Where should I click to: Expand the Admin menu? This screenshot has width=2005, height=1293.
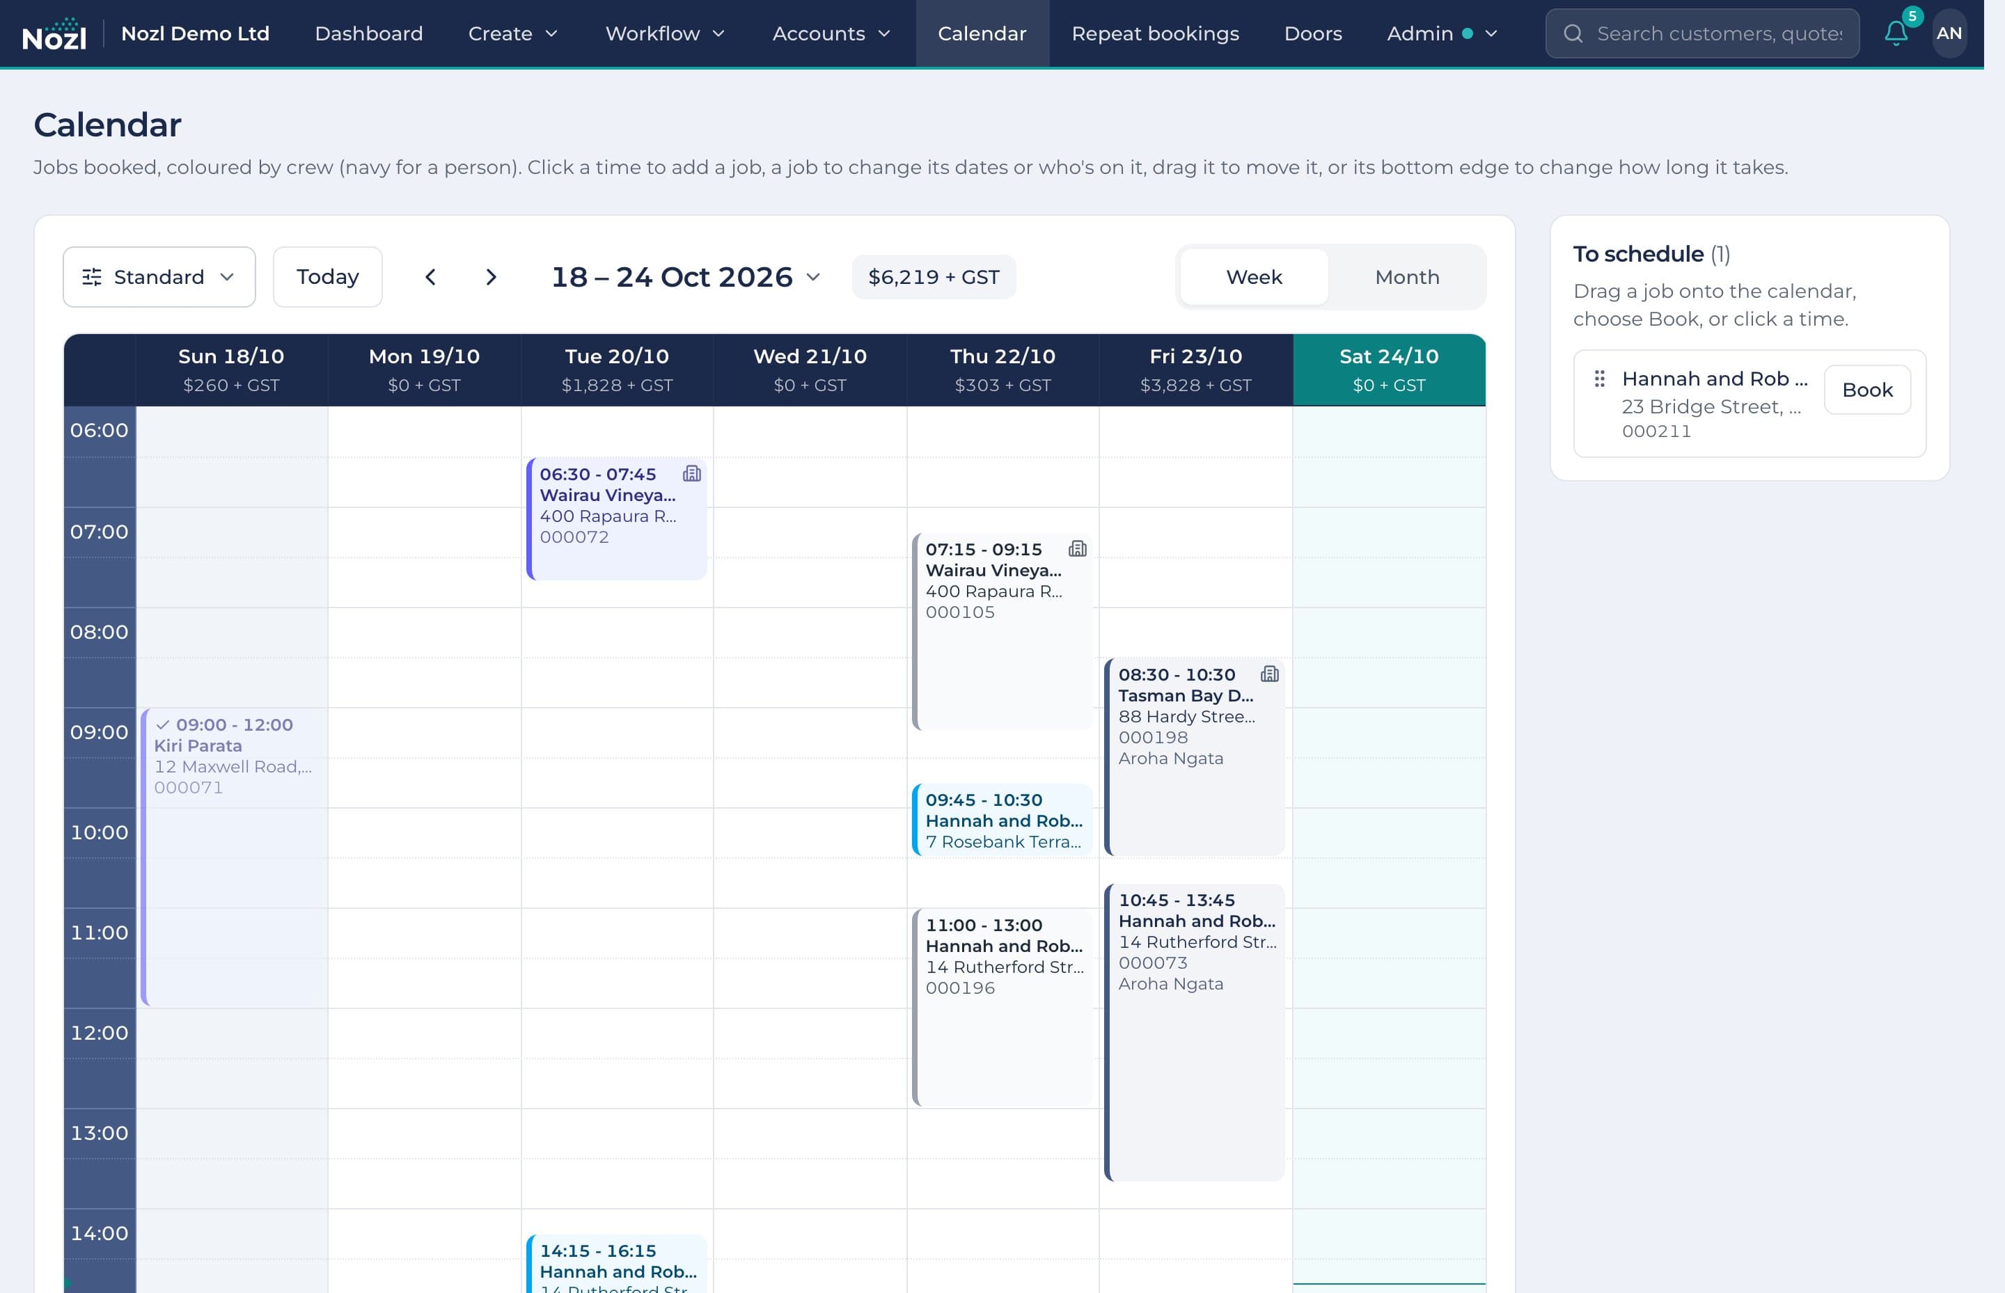(x=1441, y=33)
